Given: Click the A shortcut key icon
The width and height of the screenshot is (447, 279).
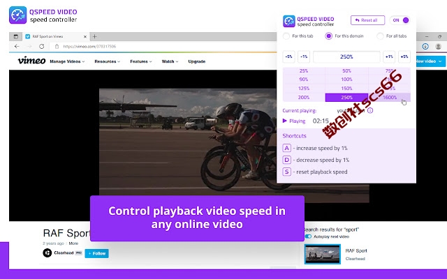Looking at the screenshot, I should (x=287, y=148).
